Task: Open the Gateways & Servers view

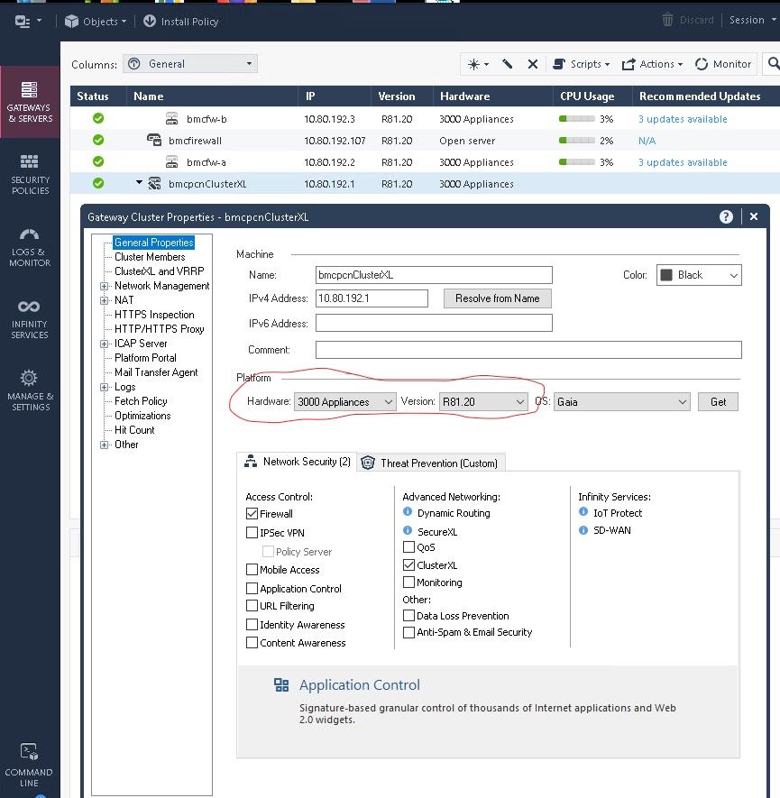Action: click(30, 102)
